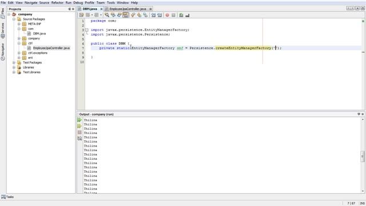The width and height of the screenshot is (366, 206).
Task: Click the Find Selection magnifier icon
Action: click(107, 15)
